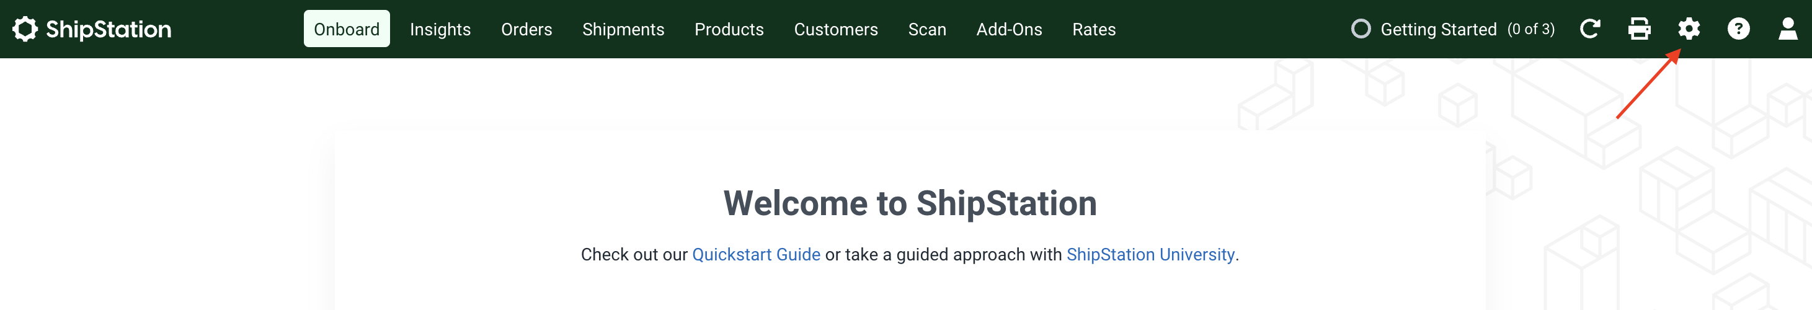The height and width of the screenshot is (310, 1812).
Task: Click the (0 of 3) progress counter
Action: coord(1530,29)
